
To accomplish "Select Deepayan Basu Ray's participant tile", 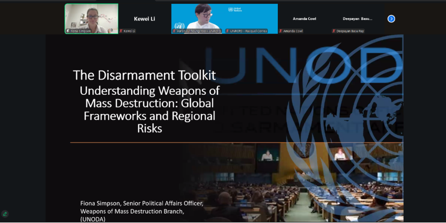I will (x=357, y=19).
